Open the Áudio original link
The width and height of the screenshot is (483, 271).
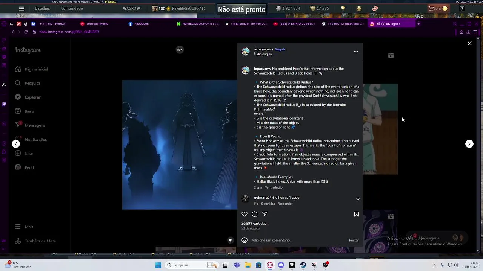[x=263, y=54]
